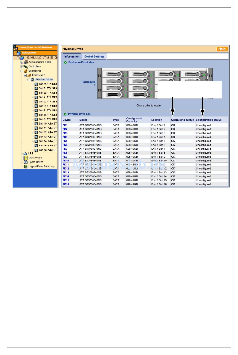Collapse the Enclosure Front View section
Image resolution: width=238 pixels, height=355 pixels.
[65, 62]
